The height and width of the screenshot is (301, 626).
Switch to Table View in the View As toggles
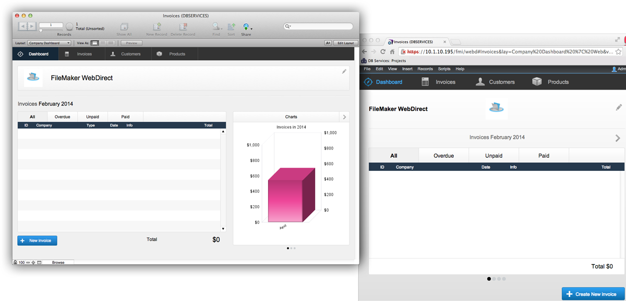coord(110,43)
